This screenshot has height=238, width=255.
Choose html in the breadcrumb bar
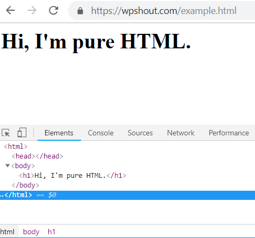coord(8,232)
